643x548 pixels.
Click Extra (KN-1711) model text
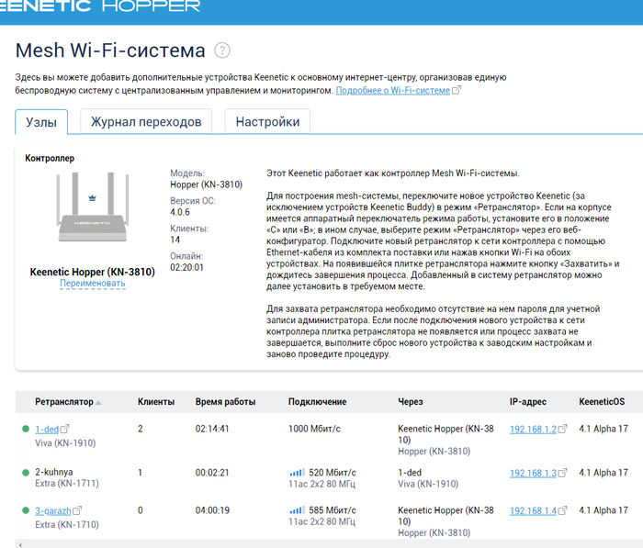point(67,483)
